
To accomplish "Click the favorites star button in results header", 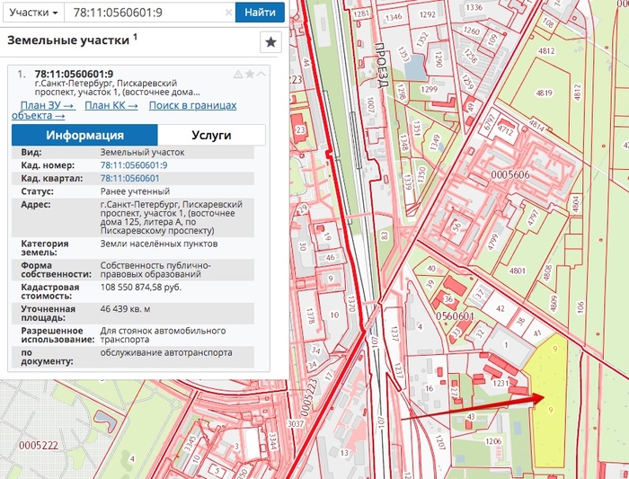I will tap(270, 43).
